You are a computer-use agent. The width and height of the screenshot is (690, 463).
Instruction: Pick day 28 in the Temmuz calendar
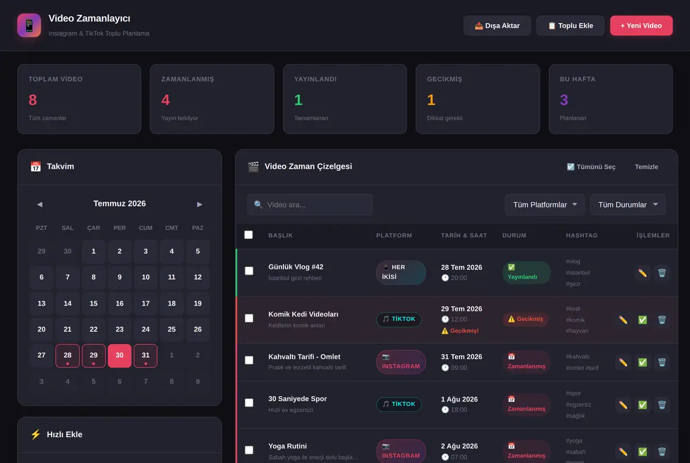click(x=67, y=356)
